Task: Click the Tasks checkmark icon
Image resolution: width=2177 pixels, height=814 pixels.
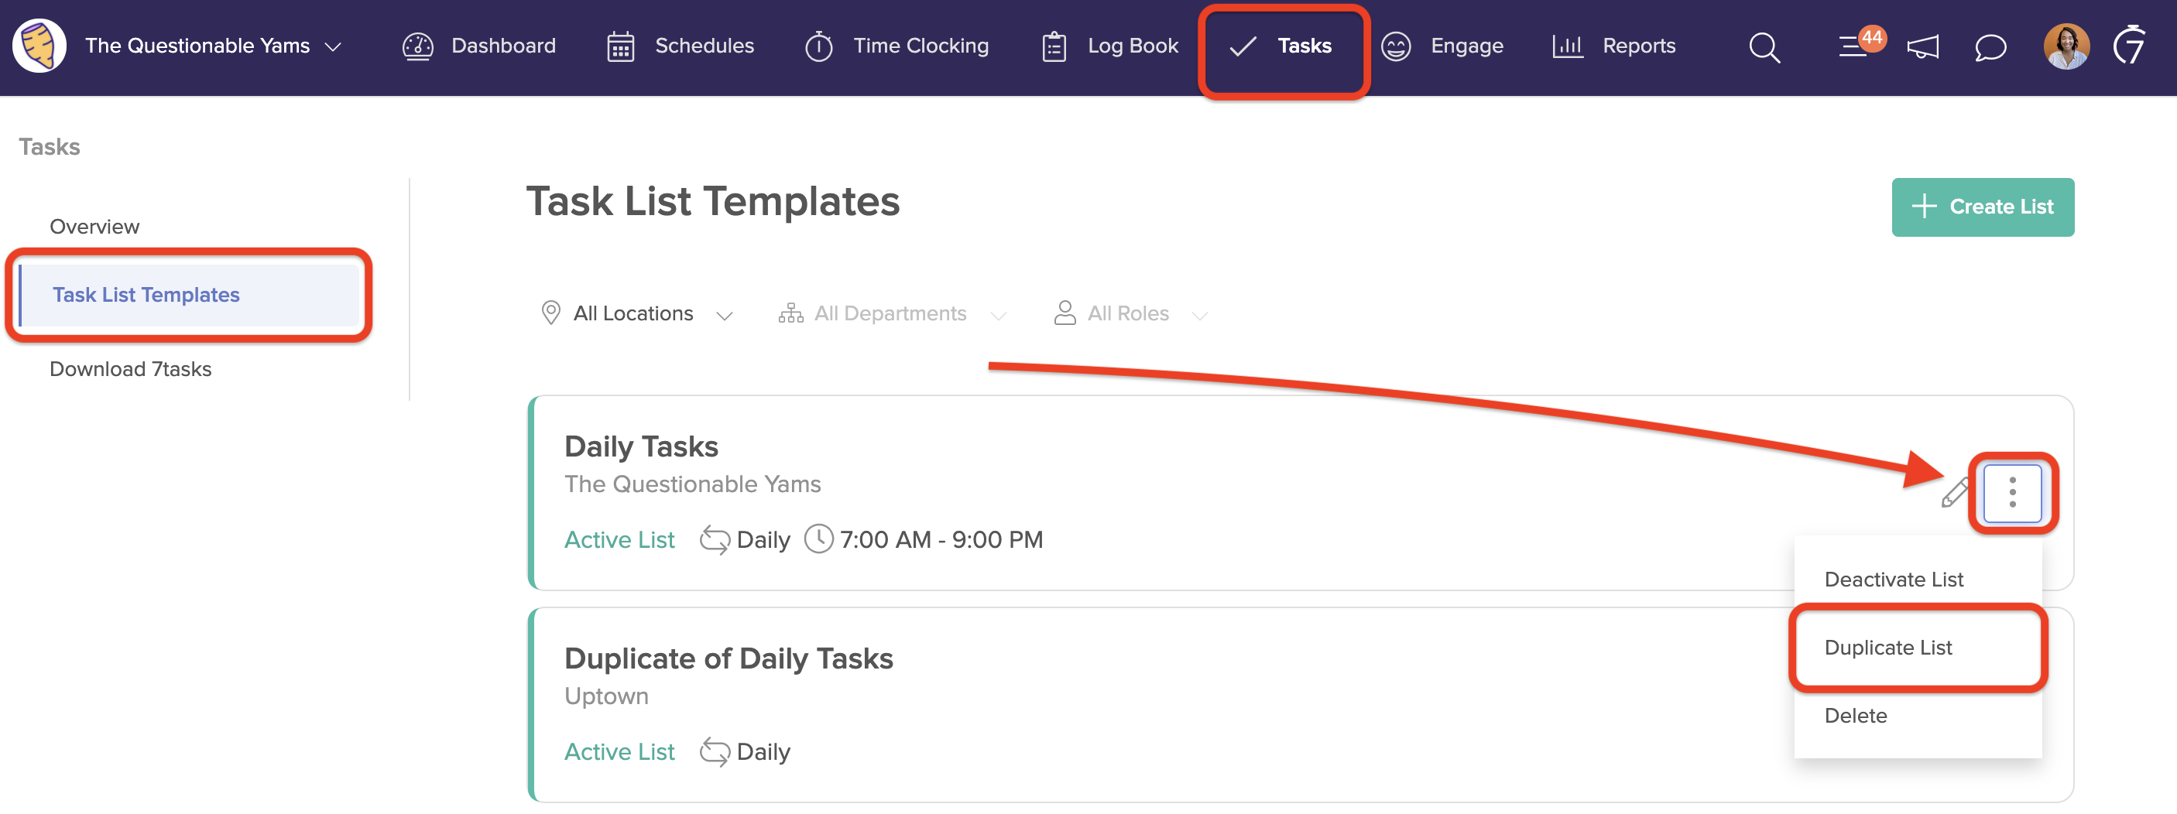Action: click(1243, 46)
